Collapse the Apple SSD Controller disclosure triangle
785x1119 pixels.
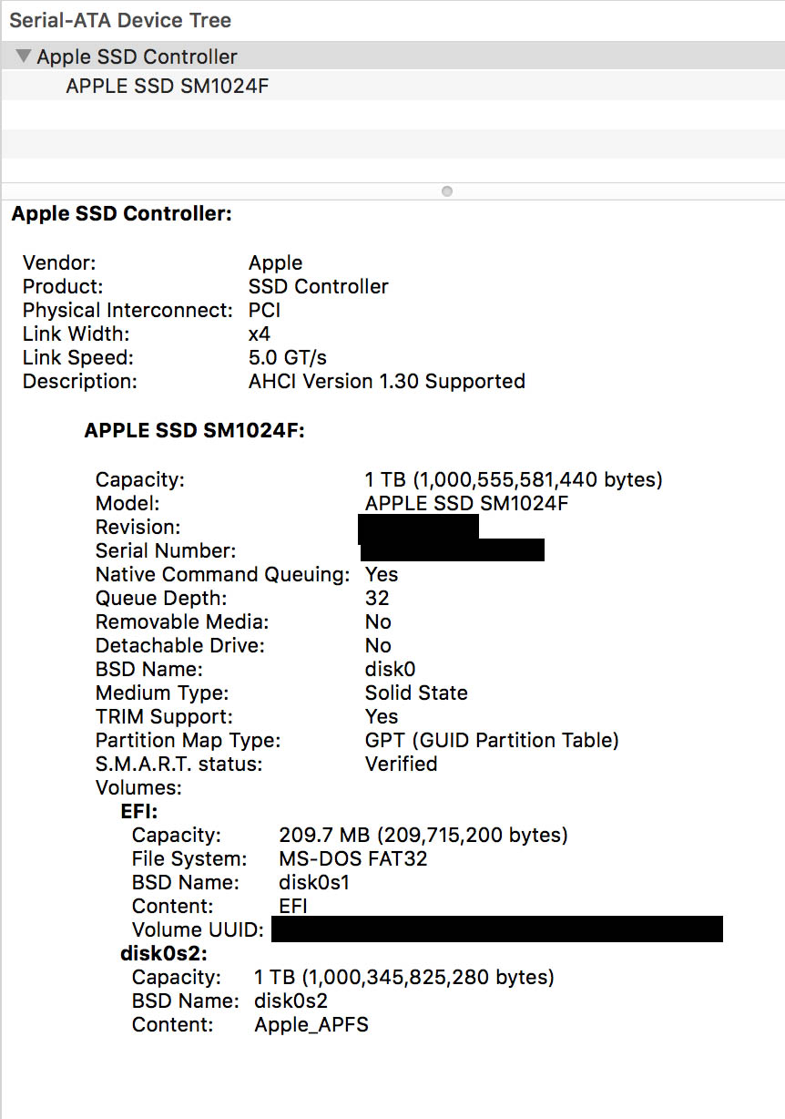(x=23, y=56)
